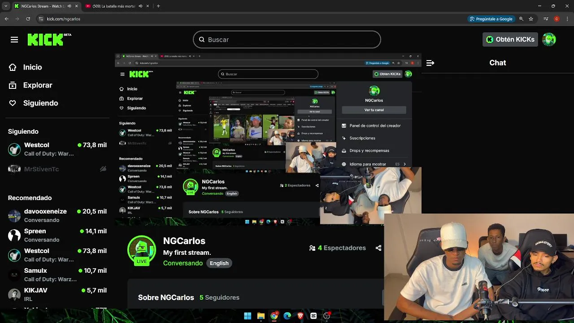View site information icon beside kick.com URL
574x323 pixels.
click(41, 19)
